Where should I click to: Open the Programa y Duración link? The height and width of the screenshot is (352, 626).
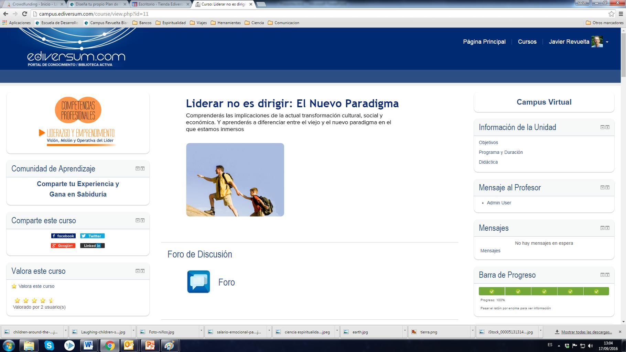pos(500,152)
